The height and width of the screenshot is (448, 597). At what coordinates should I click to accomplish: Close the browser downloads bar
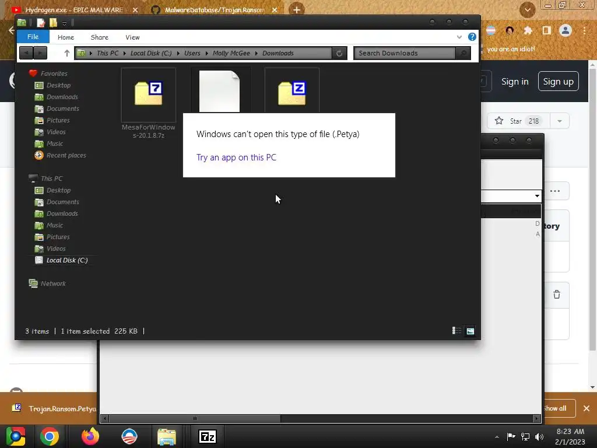[x=587, y=408]
